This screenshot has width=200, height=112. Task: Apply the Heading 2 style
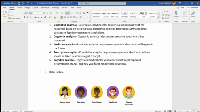pyautogui.click(x=134, y=15)
